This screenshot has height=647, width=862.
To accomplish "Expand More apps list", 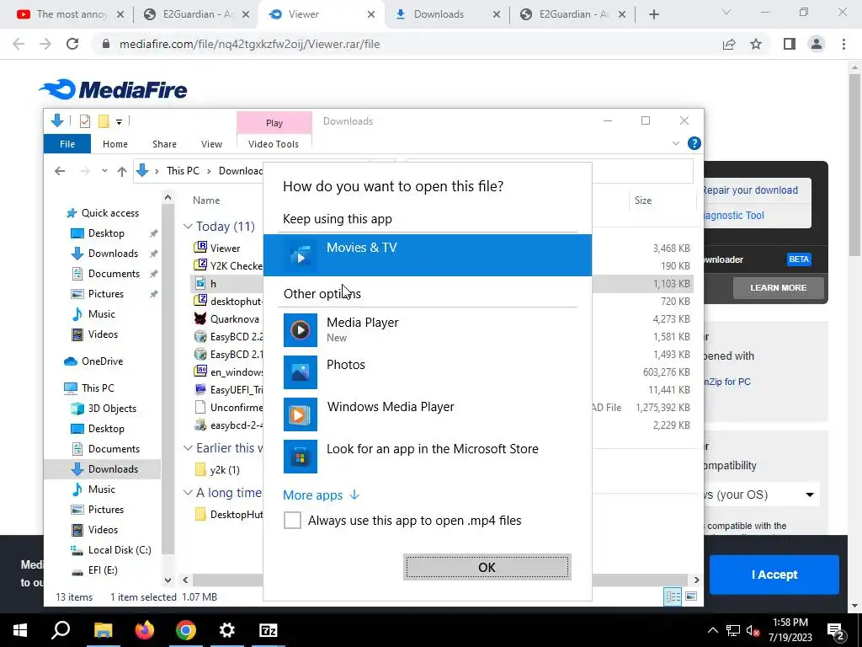I will [321, 495].
